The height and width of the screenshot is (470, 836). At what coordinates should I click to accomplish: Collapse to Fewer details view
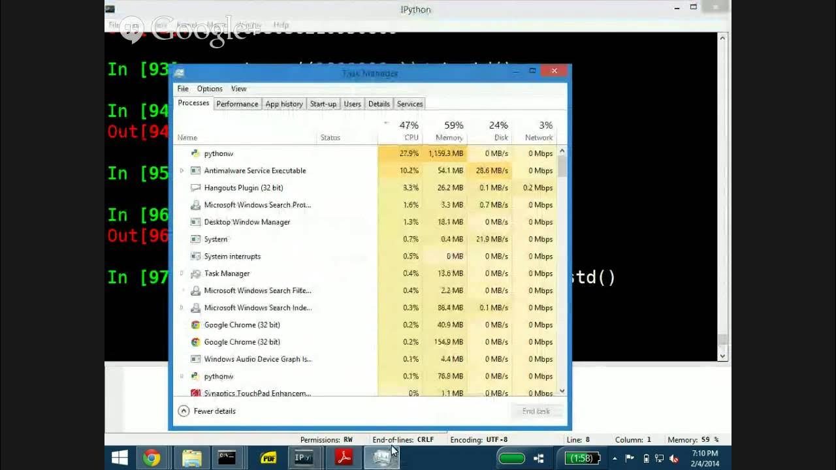tap(207, 411)
